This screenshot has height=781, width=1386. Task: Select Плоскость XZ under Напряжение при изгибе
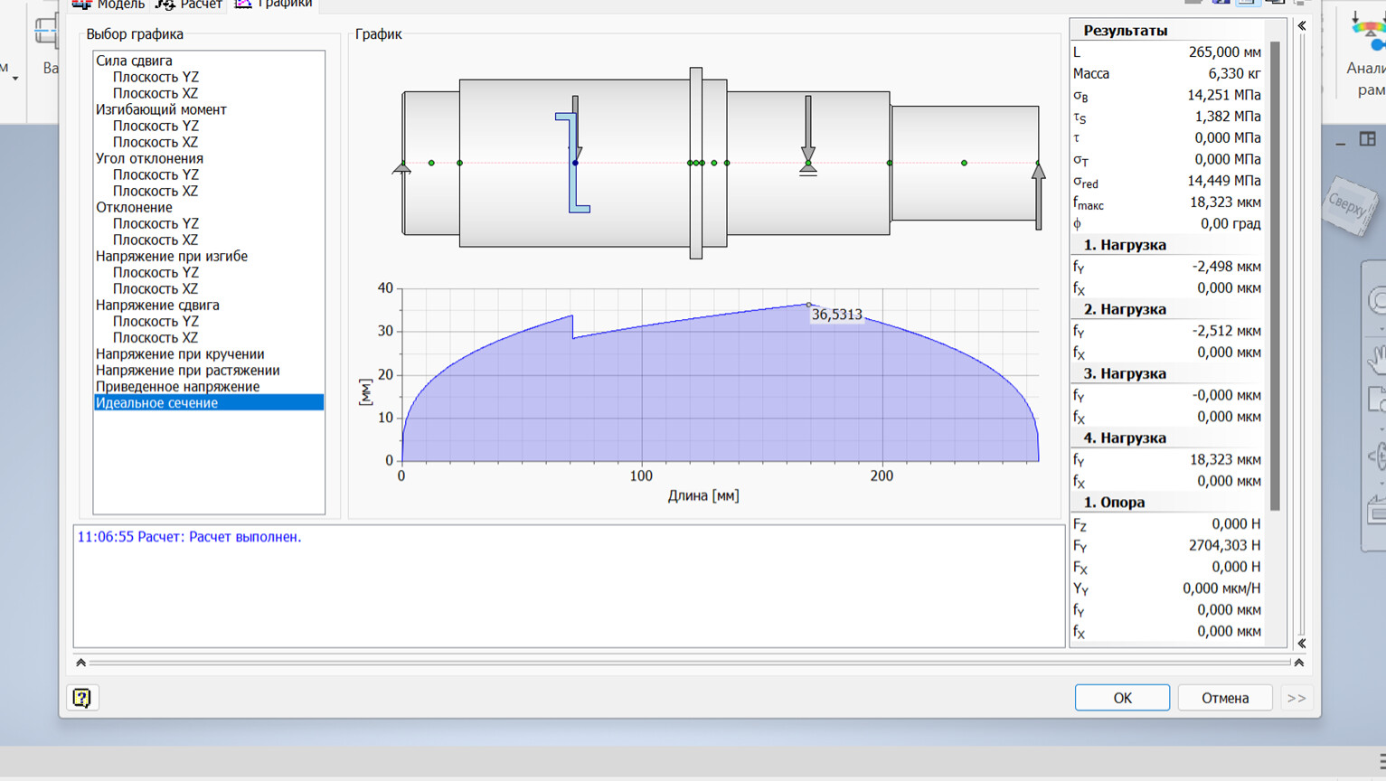(x=156, y=288)
